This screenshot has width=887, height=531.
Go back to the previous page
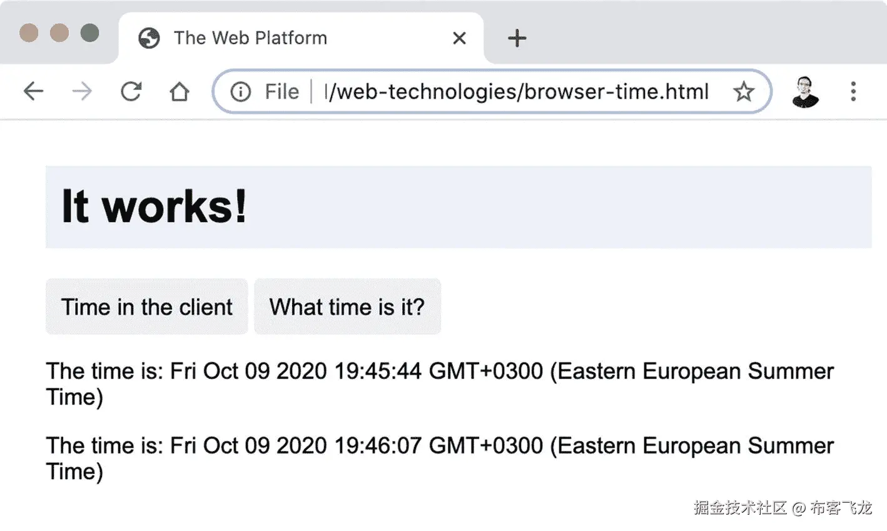pos(33,92)
